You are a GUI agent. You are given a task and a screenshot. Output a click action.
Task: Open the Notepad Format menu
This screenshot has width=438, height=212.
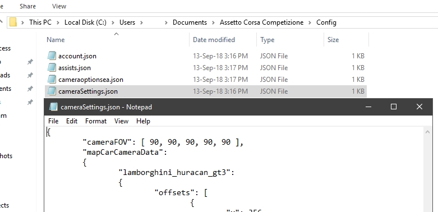(96, 121)
